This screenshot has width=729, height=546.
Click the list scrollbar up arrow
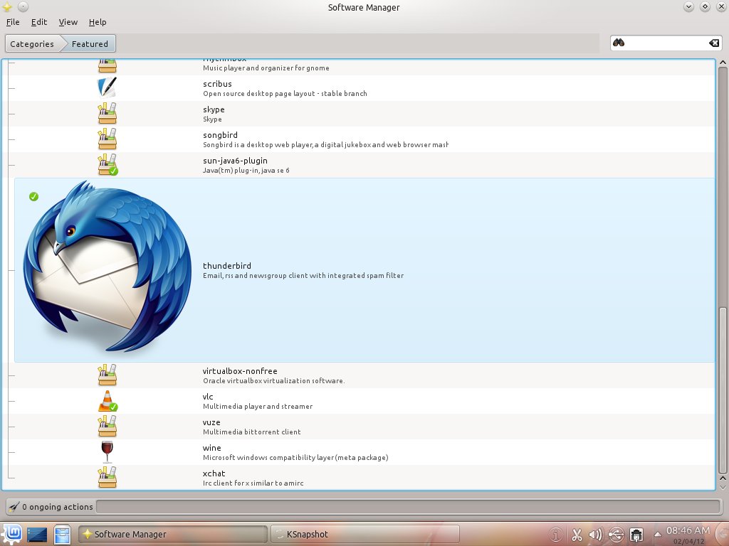[x=723, y=63]
